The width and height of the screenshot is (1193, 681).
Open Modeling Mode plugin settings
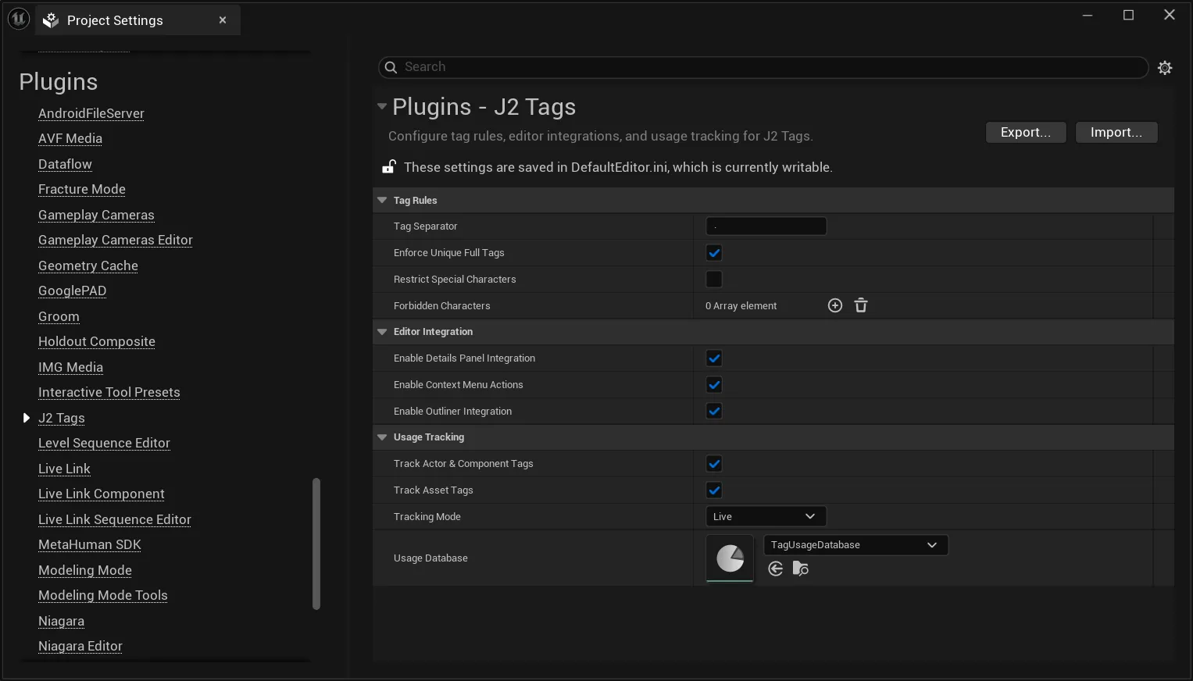point(85,570)
